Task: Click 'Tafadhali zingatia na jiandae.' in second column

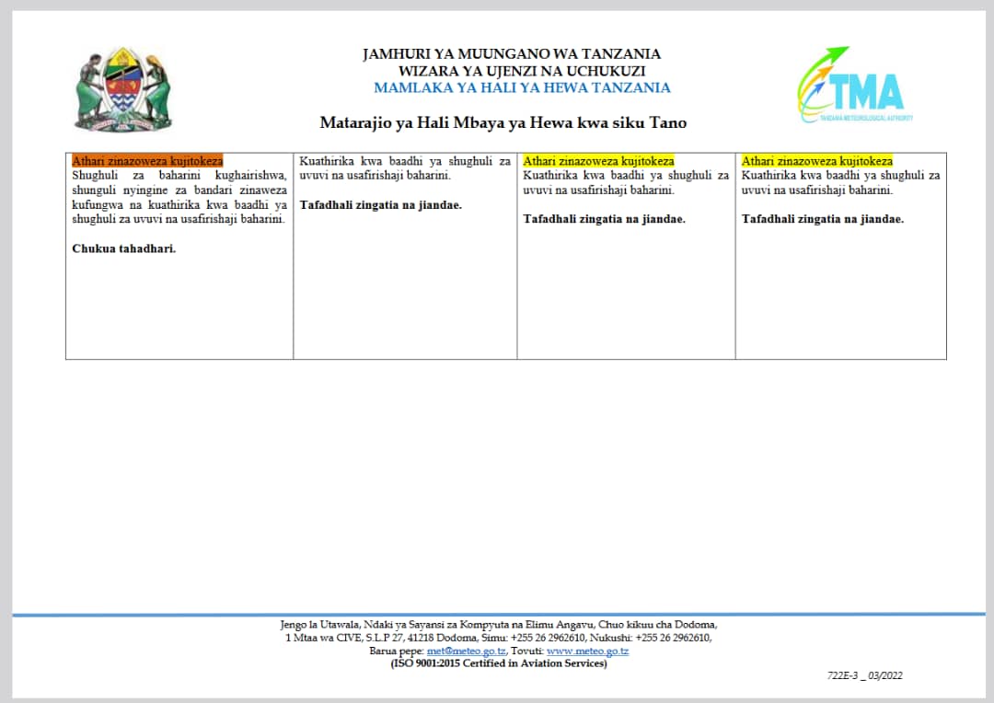Action: [x=380, y=205]
